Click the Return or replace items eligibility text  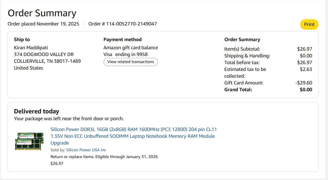[104, 157]
